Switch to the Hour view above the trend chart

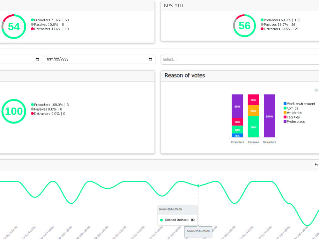point(316,164)
